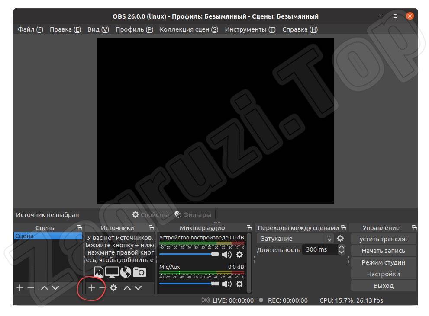Open transition properties gear next to Затухание
Image resolution: width=429 pixels, height=316 pixels.
click(340, 239)
